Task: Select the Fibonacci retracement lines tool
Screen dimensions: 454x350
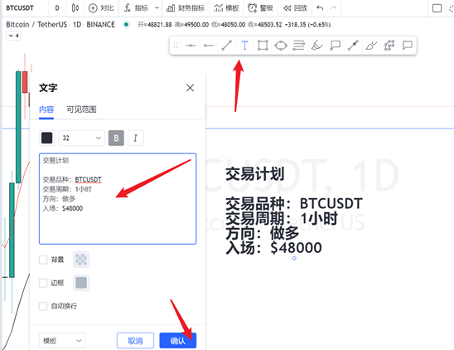Action: 298,46
